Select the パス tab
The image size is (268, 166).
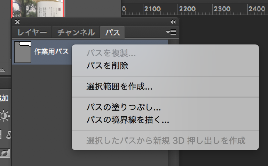pos(112,32)
